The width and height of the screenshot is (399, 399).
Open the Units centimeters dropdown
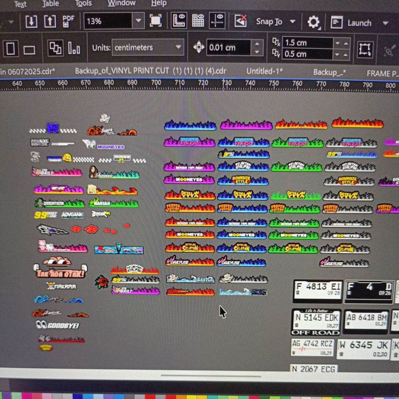coord(178,48)
